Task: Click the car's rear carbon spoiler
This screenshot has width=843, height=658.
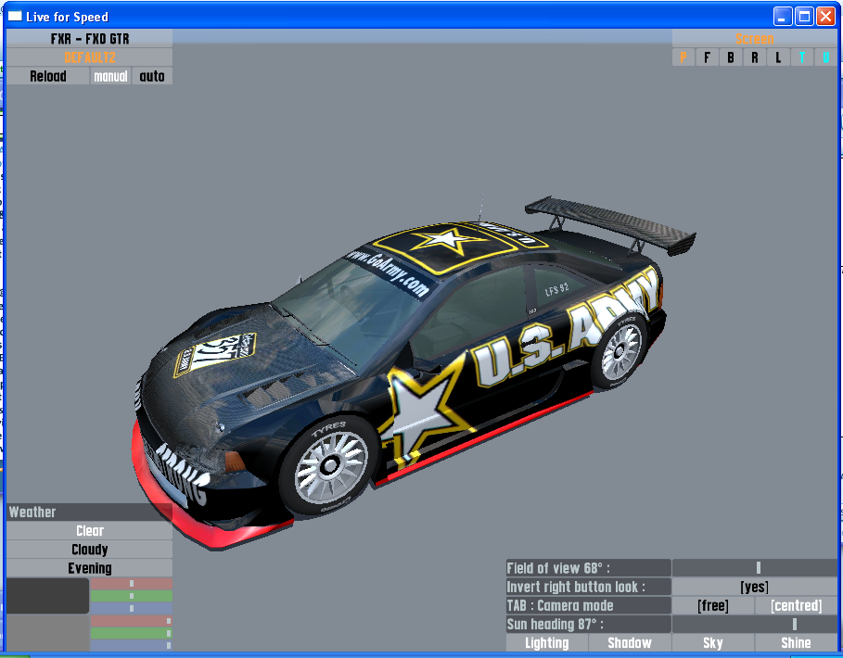Action: (610, 224)
